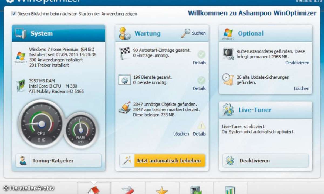Viewport: 324px width, 194px height.
Task: Click the Willkommen zu Ashampoo WinOptimizer heading
Action: coord(252,13)
